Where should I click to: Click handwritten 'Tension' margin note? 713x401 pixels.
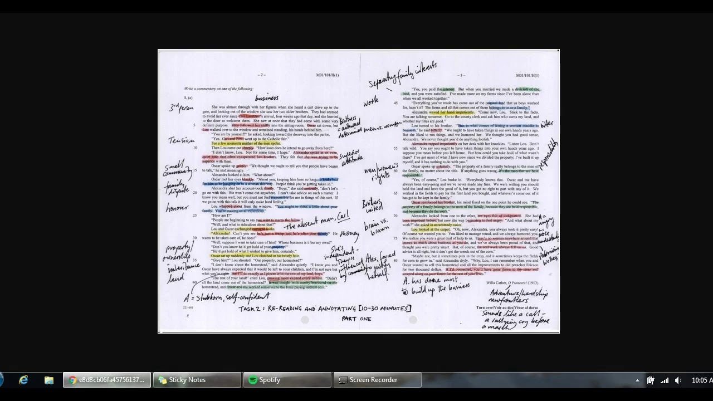coord(182,140)
